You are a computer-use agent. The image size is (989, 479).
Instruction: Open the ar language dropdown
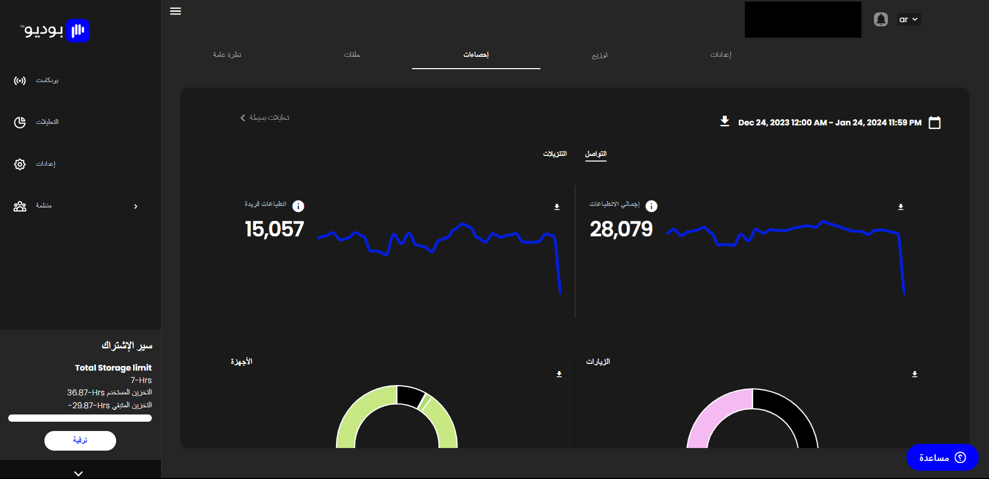[908, 20]
